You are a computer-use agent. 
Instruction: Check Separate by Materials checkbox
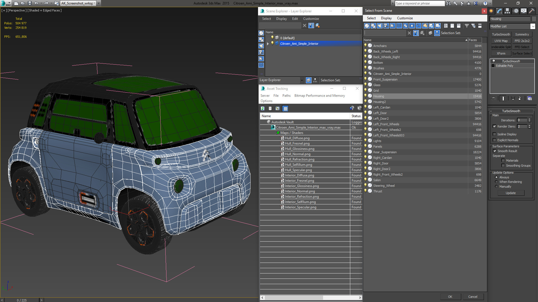(x=503, y=161)
